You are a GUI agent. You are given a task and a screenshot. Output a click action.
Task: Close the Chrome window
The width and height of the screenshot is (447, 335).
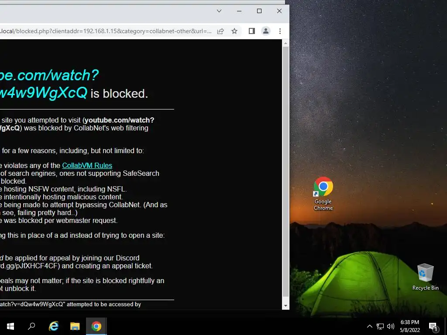click(x=279, y=11)
